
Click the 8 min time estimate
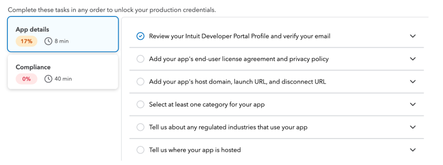(x=61, y=41)
